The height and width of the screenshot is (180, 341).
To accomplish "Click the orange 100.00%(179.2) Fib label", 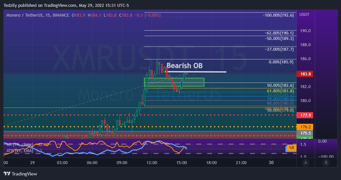I will pyautogui.click(x=279, y=109).
